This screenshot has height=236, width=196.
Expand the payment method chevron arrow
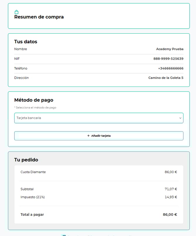pyautogui.click(x=180, y=118)
